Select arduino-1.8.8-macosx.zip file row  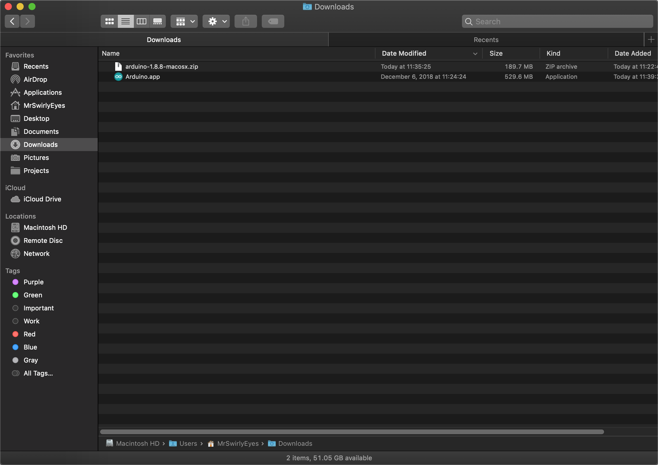pyautogui.click(x=162, y=67)
